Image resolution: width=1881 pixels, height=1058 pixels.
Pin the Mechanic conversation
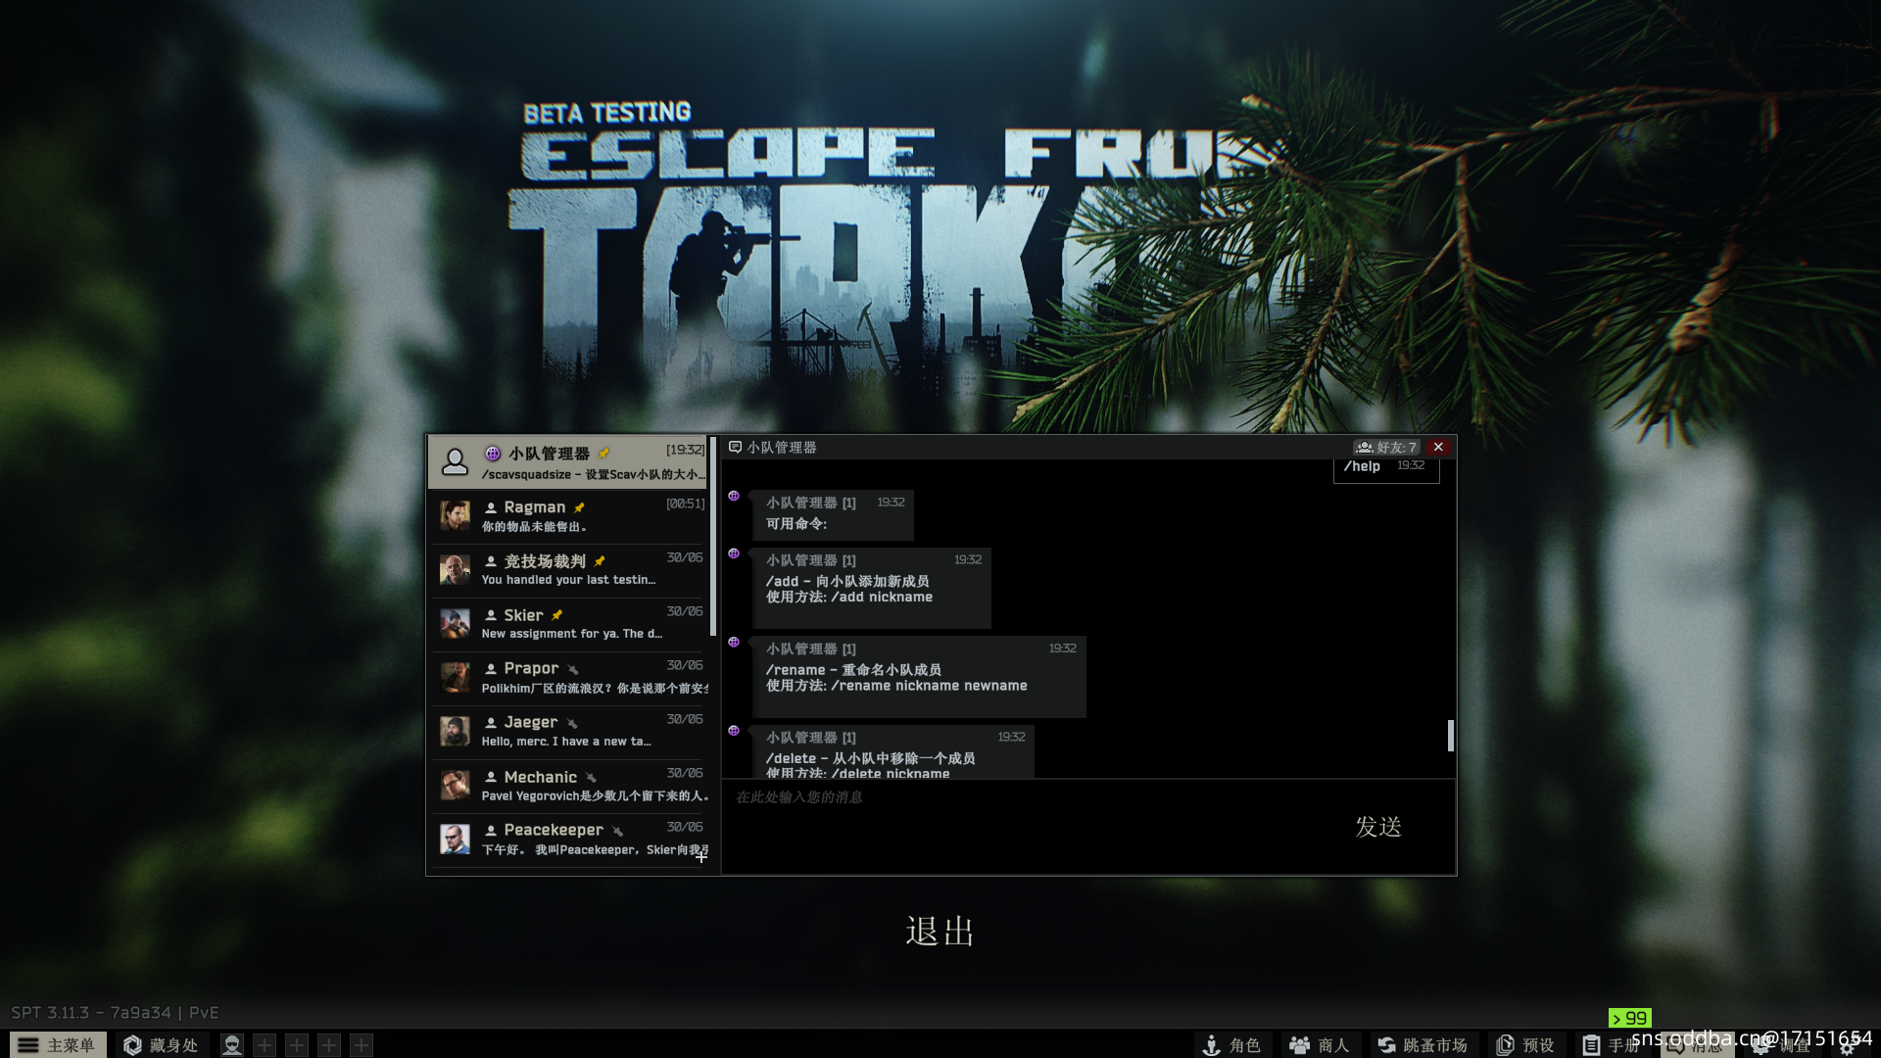pyautogui.click(x=590, y=777)
